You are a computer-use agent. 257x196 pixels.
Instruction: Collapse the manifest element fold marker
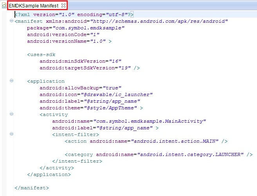coord(11,21)
